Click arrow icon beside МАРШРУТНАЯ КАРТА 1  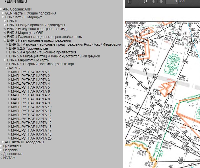tap(9, 72)
